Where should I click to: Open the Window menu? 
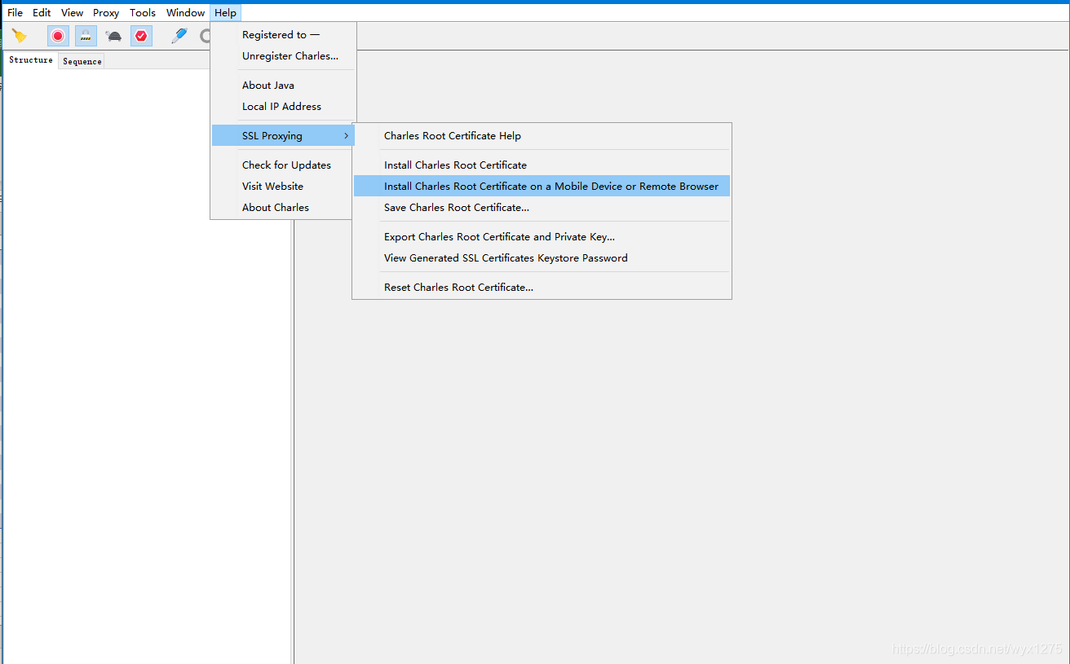pos(185,13)
